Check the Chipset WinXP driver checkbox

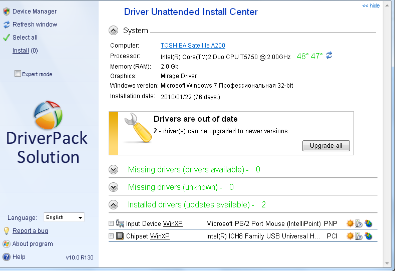pos(111,236)
